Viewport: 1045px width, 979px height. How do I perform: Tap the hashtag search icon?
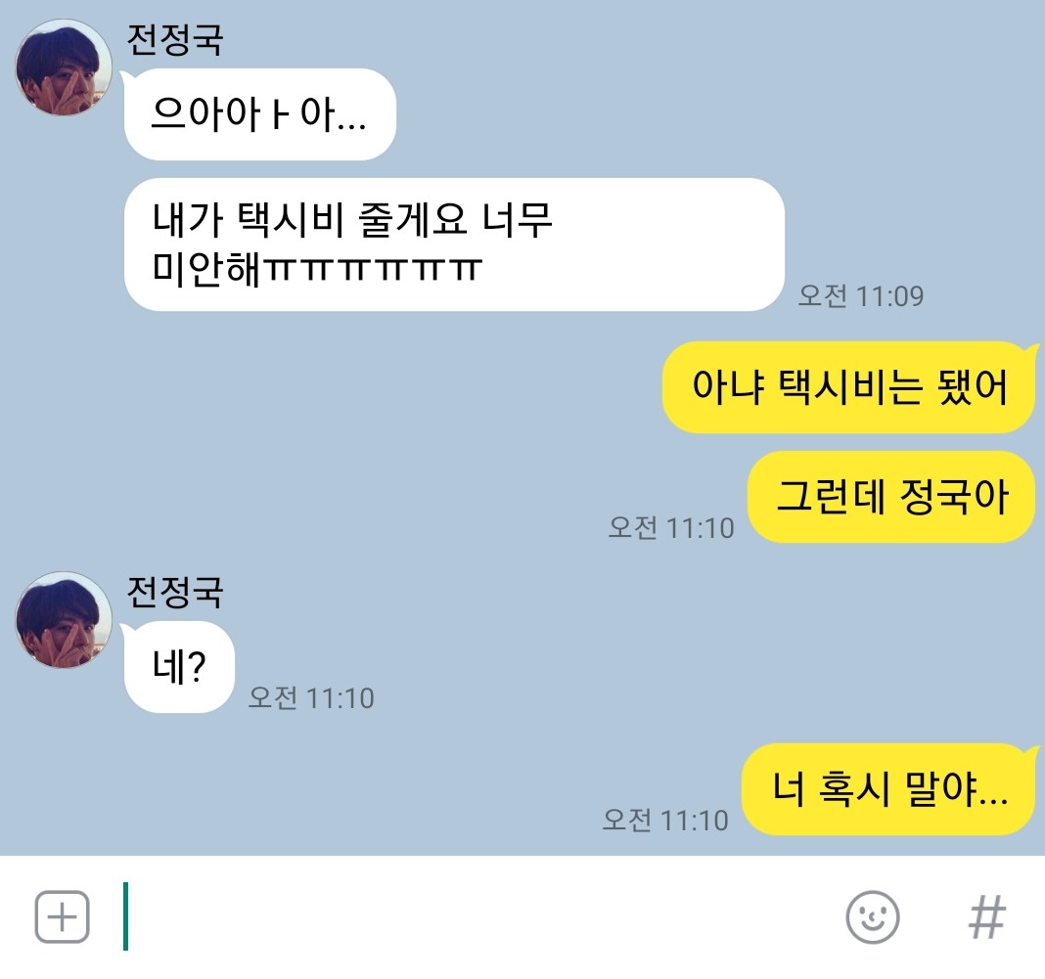[987, 917]
